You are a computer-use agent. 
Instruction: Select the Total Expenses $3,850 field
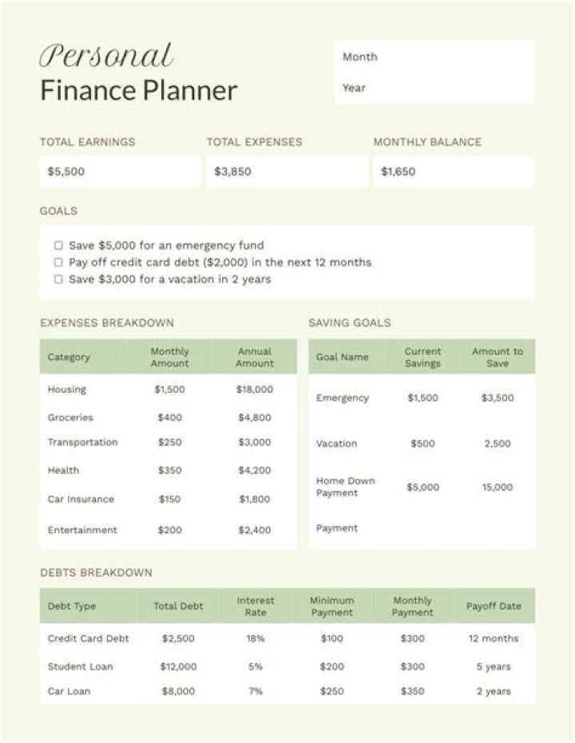(286, 172)
